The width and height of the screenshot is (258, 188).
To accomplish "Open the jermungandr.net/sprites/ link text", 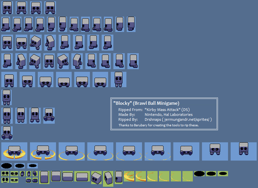I will pyautogui.click(x=188, y=119).
